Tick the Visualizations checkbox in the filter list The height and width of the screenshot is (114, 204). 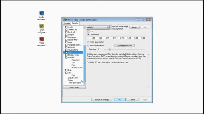coord(66,50)
